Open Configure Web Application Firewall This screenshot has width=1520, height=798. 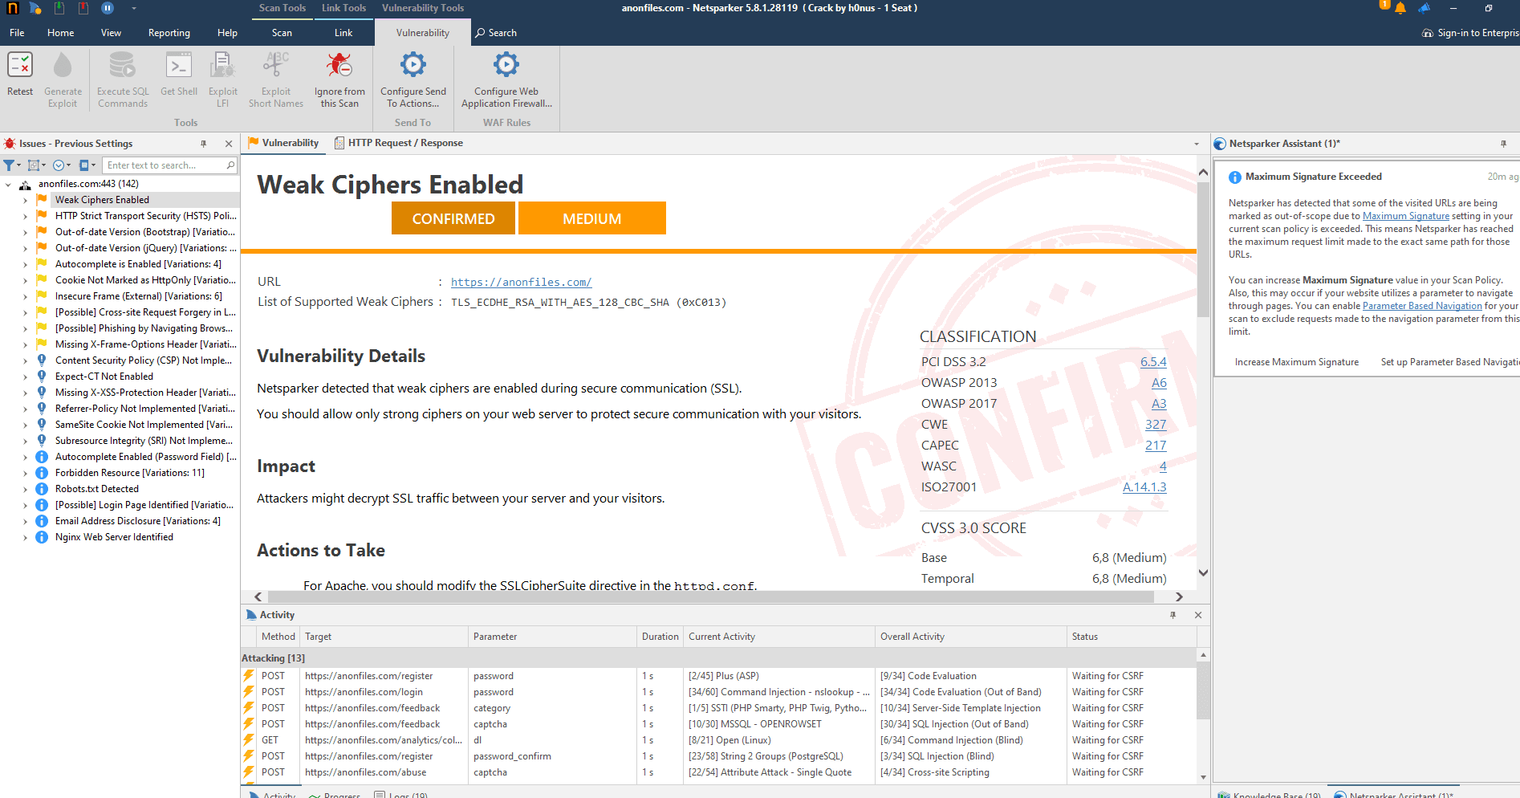pyautogui.click(x=506, y=79)
